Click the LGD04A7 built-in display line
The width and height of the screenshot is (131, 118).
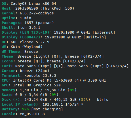pyautogui.click(x=54, y=37)
